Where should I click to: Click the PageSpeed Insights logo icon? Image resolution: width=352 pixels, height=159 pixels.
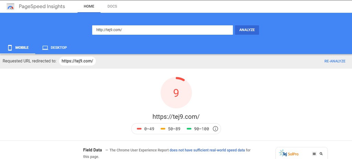[10, 7]
